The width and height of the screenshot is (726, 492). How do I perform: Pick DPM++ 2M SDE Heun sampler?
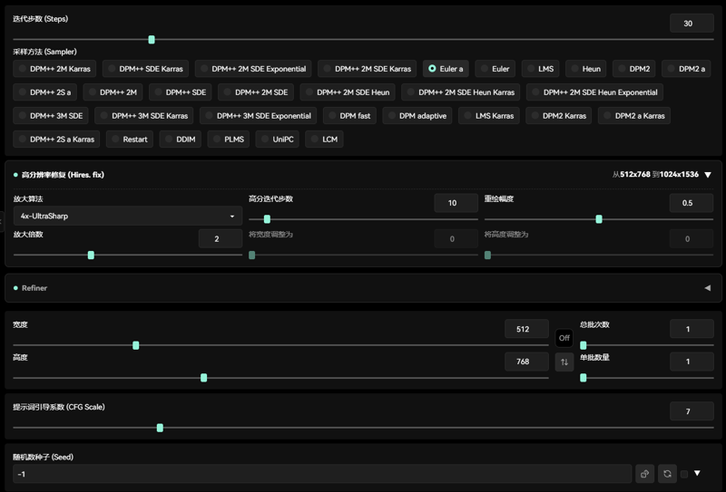348,92
